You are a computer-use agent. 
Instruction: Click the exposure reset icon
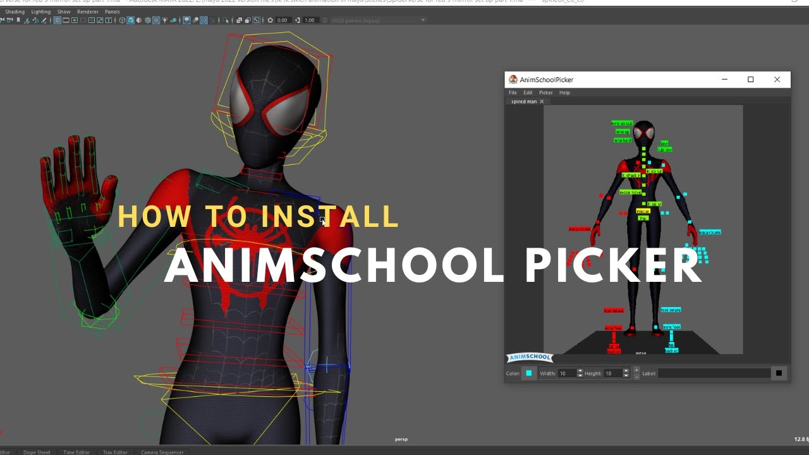pyautogui.click(x=271, y=20)
